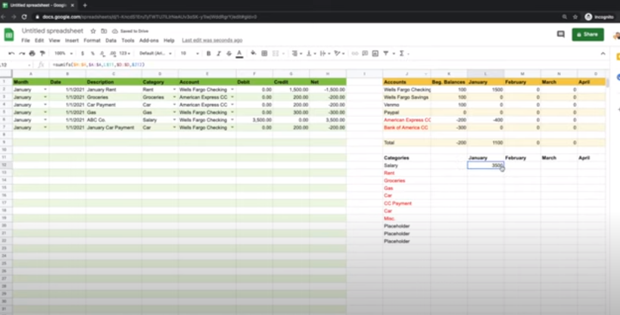Open the name box dropdown arrow
Image resolution: width=620 pixels, height=315 pixels.
(29, 65)
